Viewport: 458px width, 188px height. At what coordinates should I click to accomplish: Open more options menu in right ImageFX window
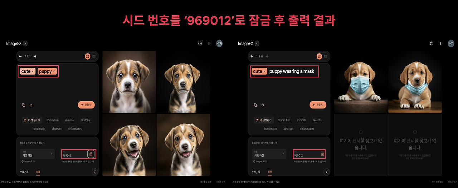(441, 44)
